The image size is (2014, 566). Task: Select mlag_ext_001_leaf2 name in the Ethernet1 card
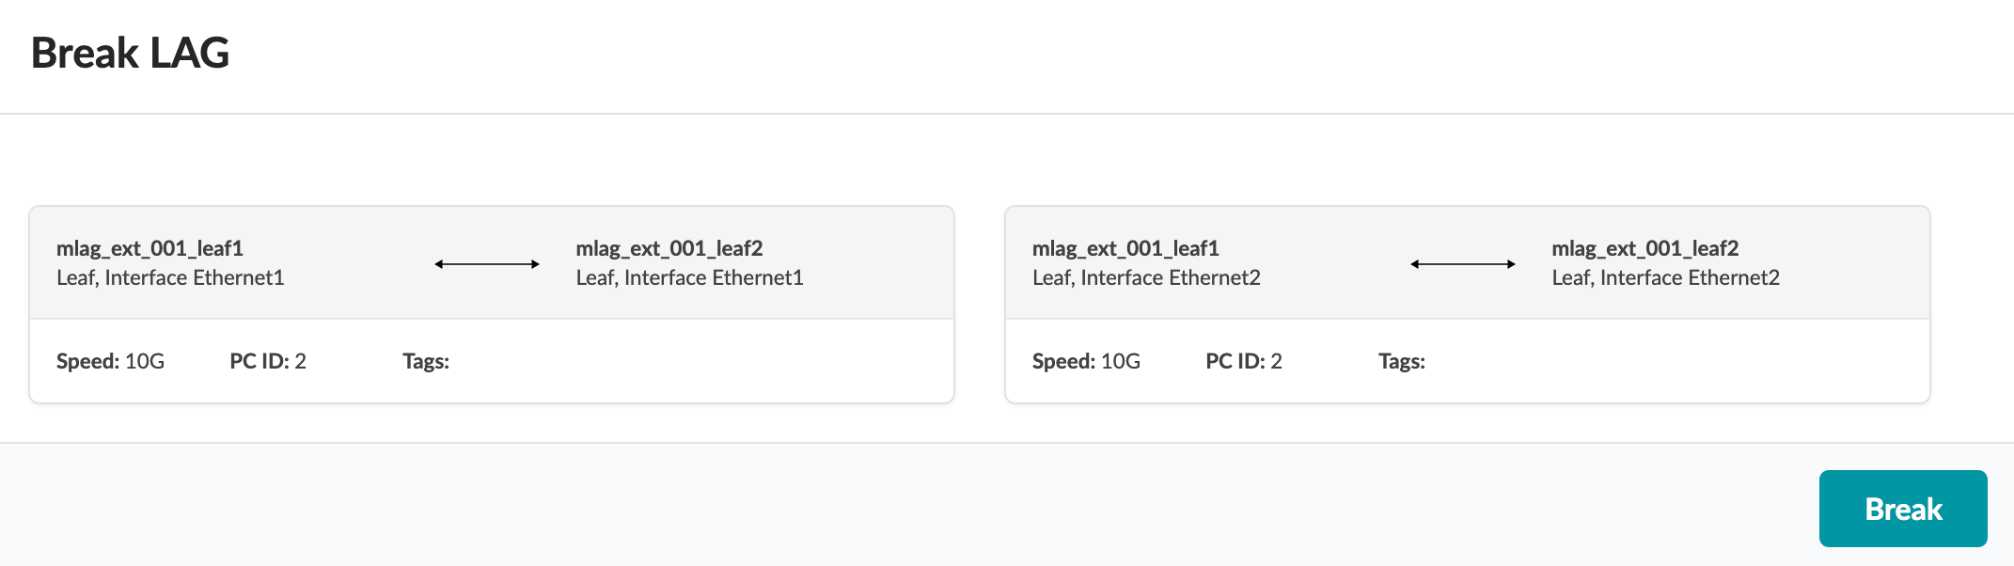(669, 248)
